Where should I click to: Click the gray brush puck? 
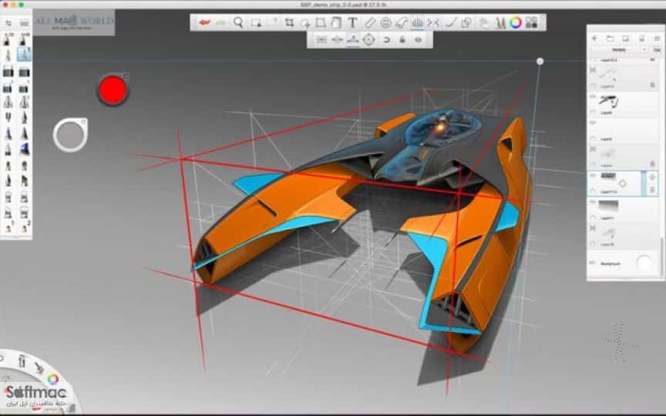(x=70, y=135)
